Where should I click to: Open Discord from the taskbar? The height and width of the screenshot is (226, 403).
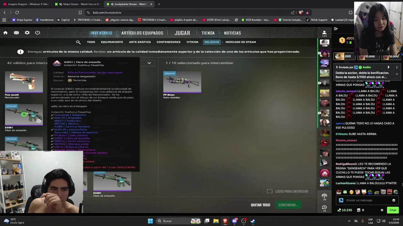click(234, 221)
